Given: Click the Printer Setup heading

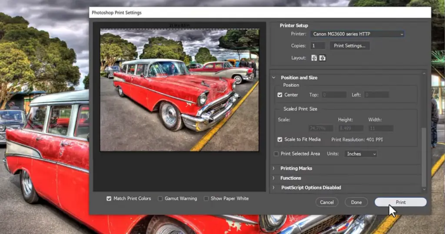Looking at the screenshot, I should [294, 26].
